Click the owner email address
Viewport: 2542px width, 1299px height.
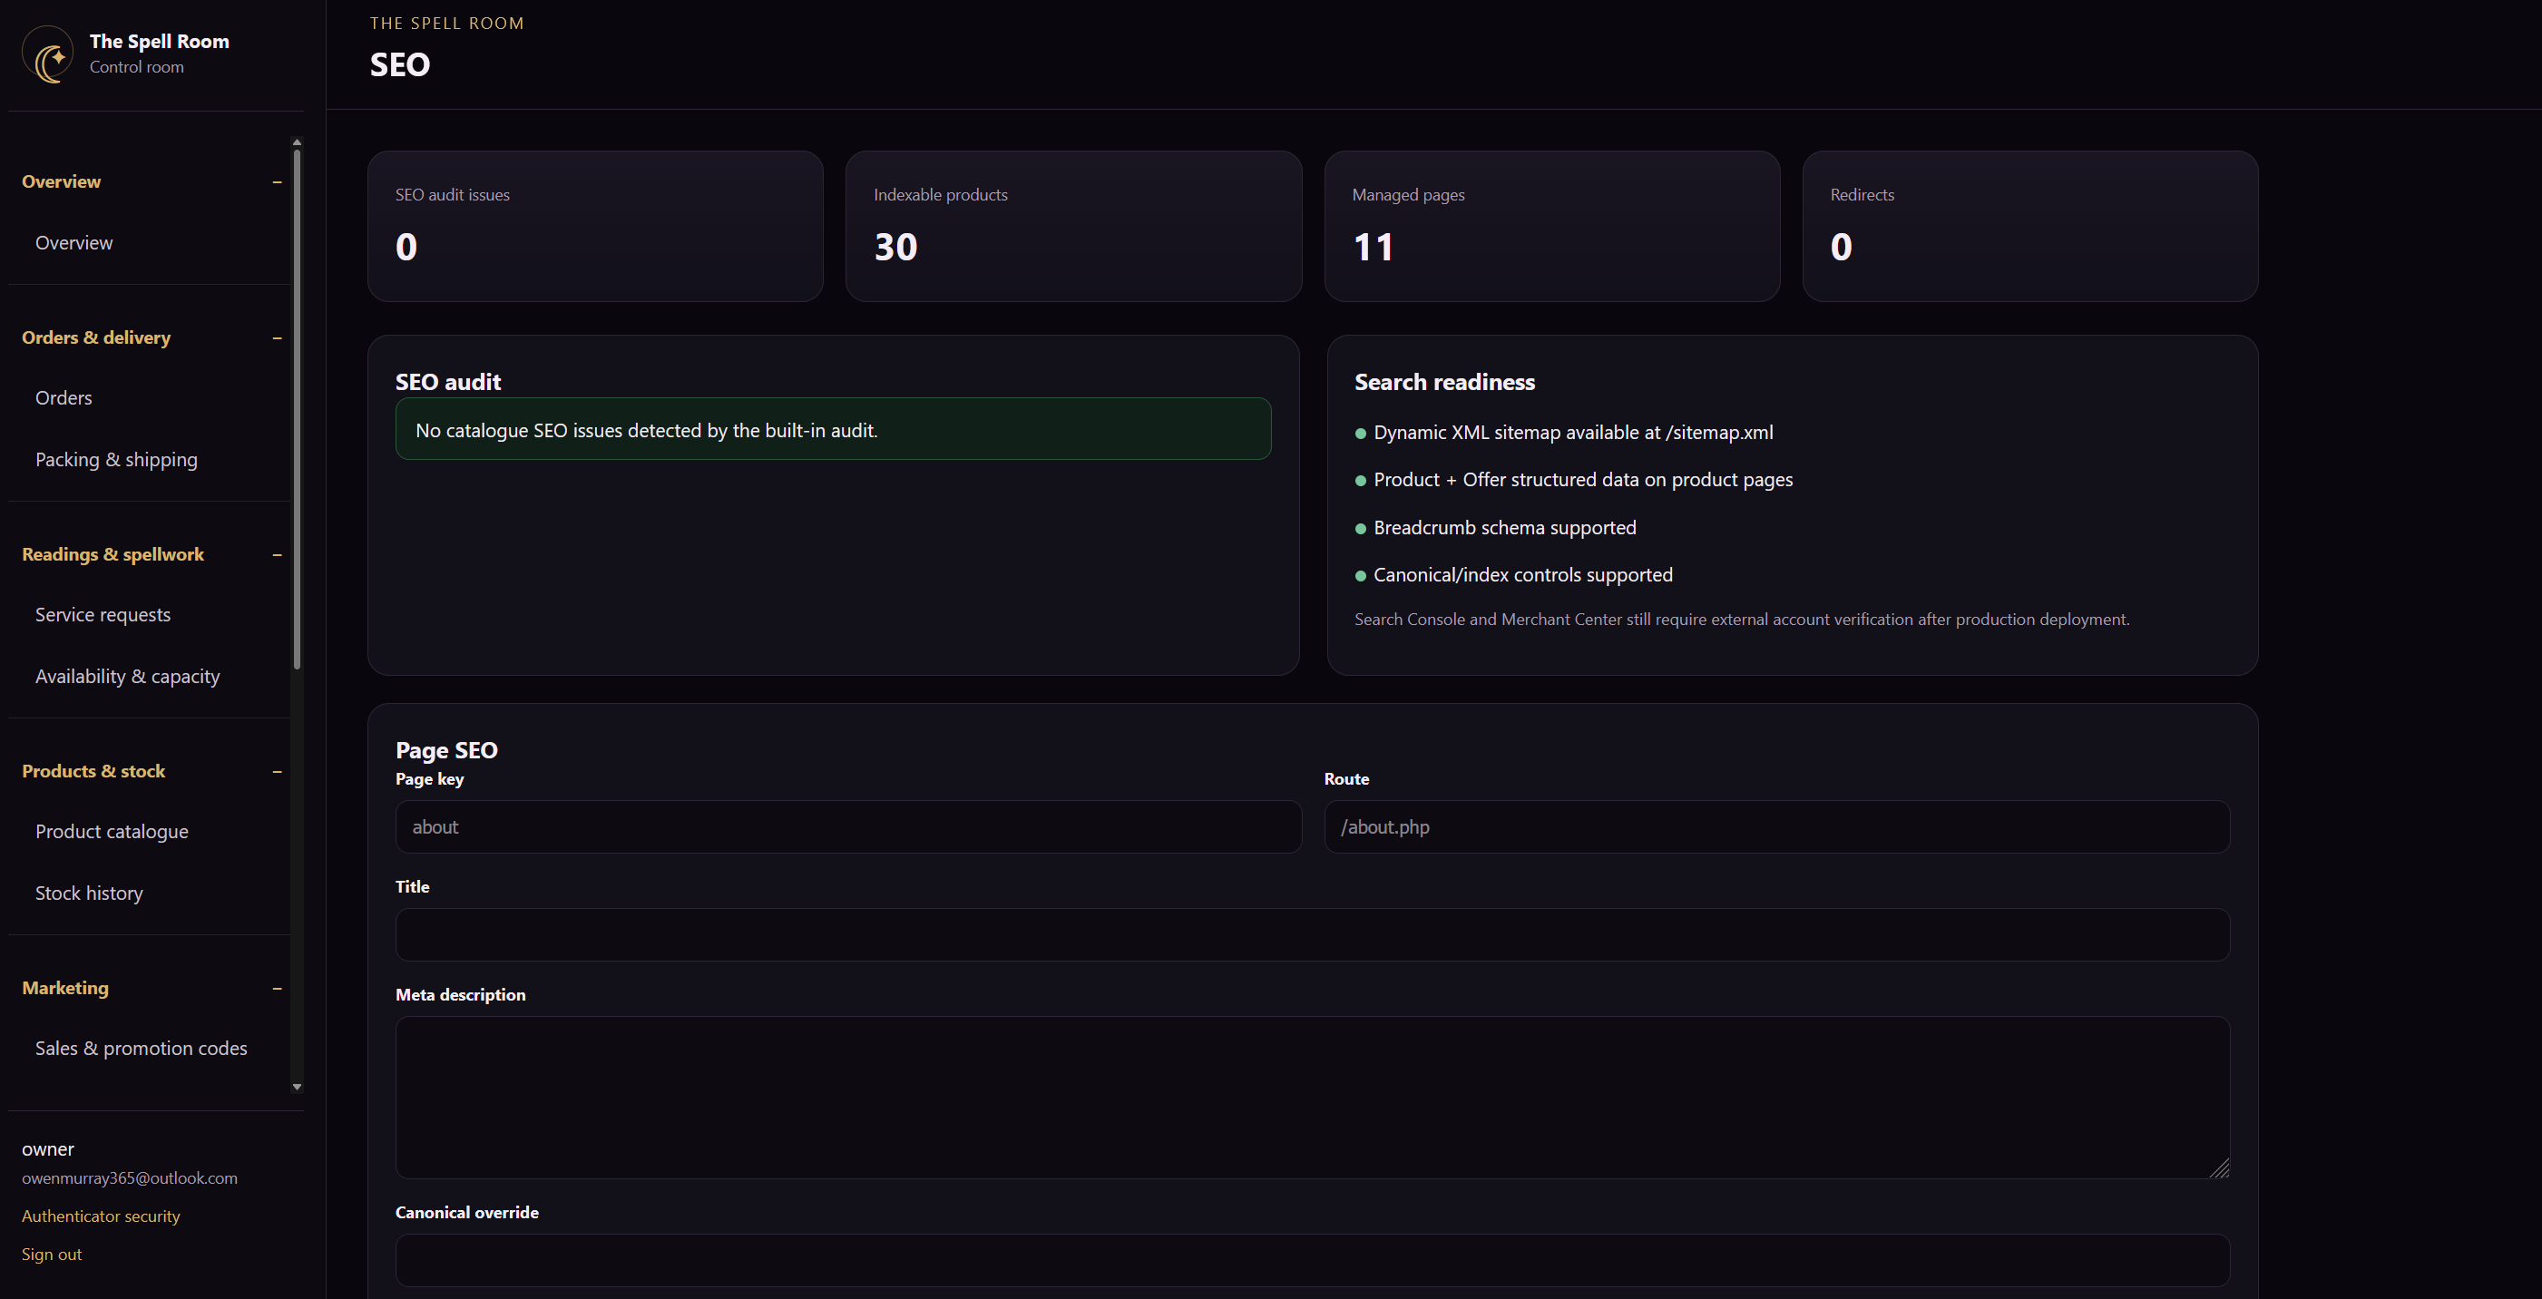[x=129, y=1177]
